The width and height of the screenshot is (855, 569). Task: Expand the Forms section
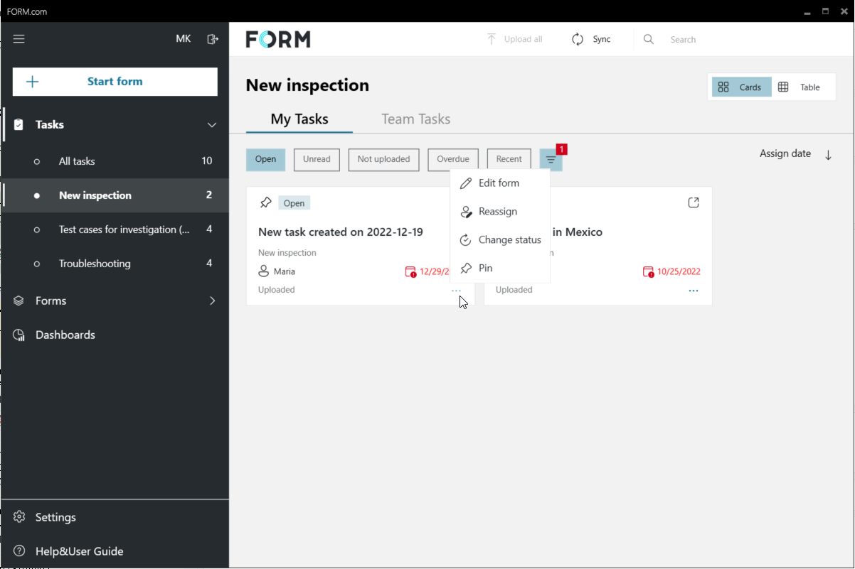point(211,300)
